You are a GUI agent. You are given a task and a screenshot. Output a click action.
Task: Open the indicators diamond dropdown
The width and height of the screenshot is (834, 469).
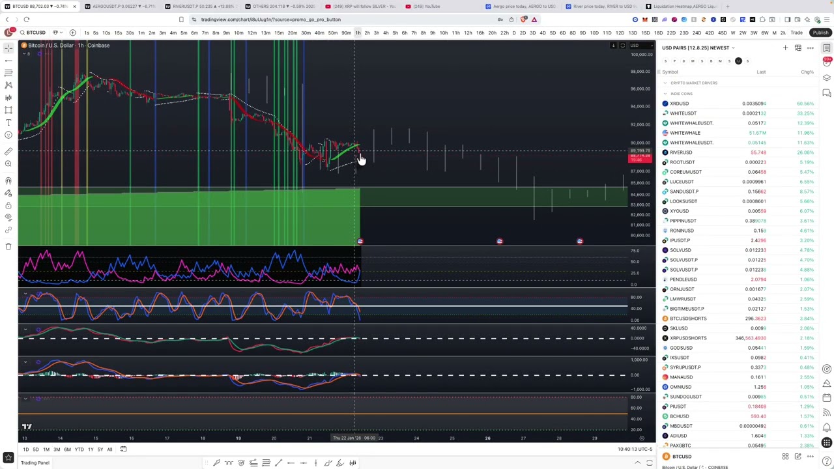[57, 33]
